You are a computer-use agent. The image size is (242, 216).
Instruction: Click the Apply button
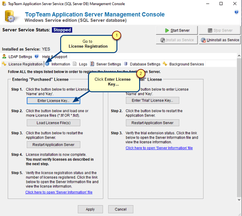(x=90, y=209)
